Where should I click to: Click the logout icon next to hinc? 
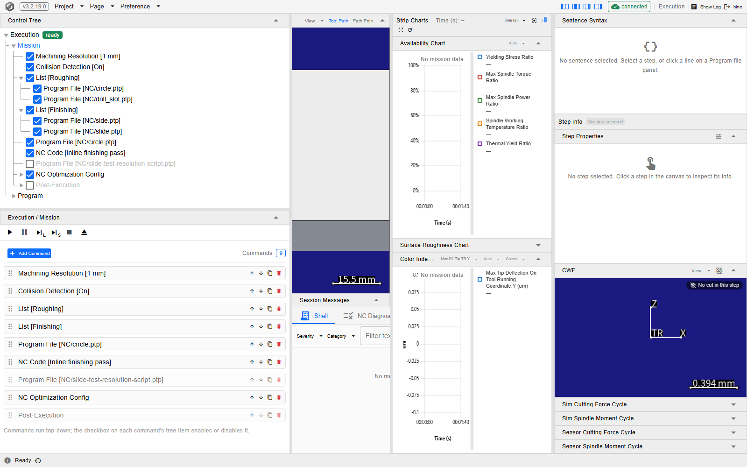pos(727,7)
